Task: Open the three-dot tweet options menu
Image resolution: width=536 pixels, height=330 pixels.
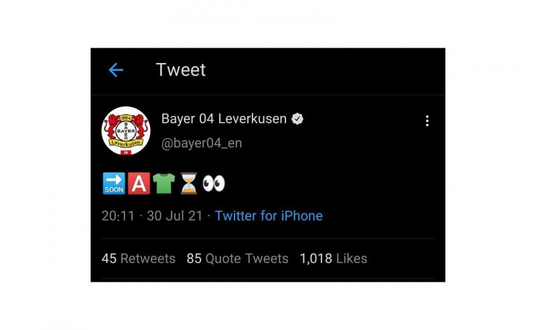Action: click(x=427, y=121)
